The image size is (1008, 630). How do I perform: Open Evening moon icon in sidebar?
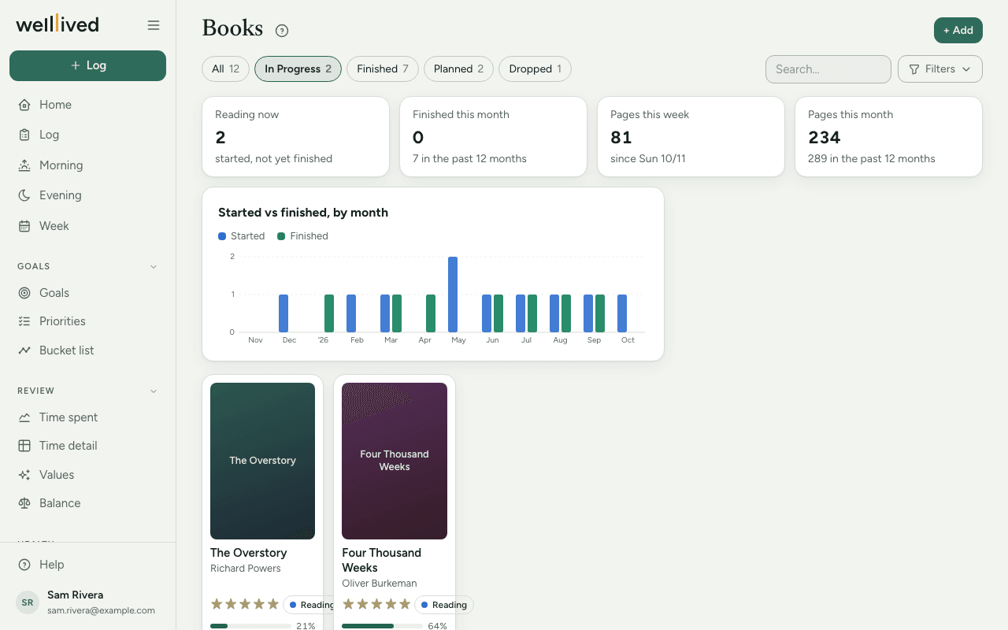24,195
